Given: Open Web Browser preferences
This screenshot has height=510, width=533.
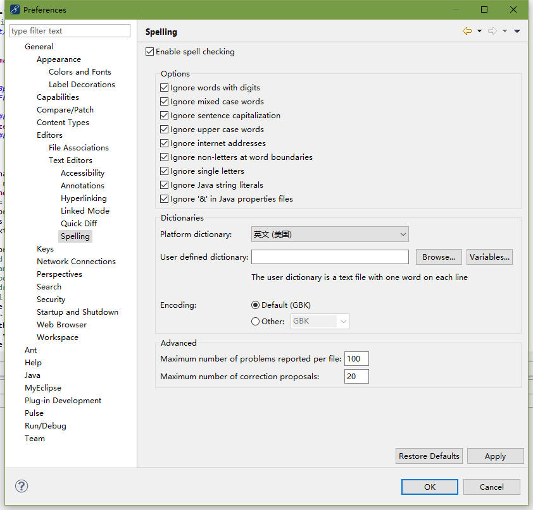Looking at the screenshot, I should click(61, 324).
